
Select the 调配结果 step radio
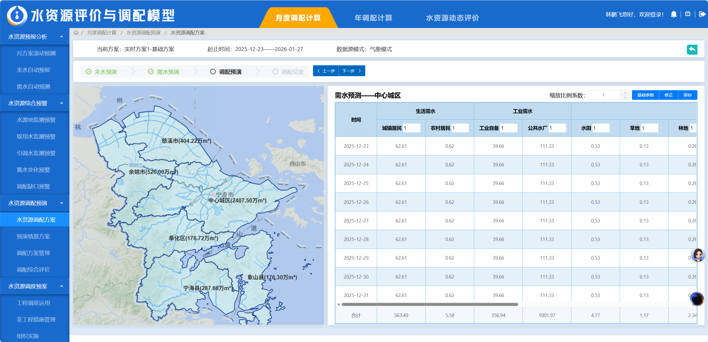[275, 72]
